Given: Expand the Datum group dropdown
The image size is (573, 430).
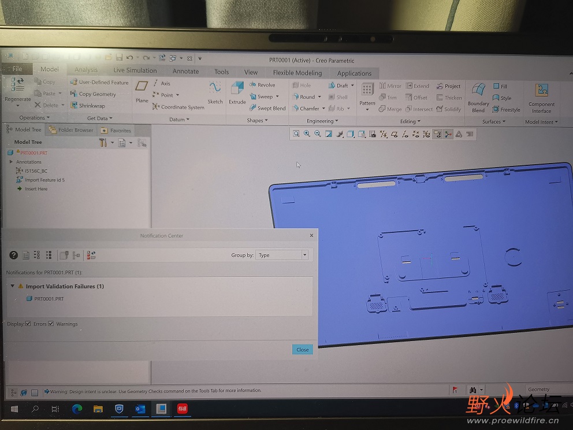Looking at the screenshot, I should pos(179,119).
